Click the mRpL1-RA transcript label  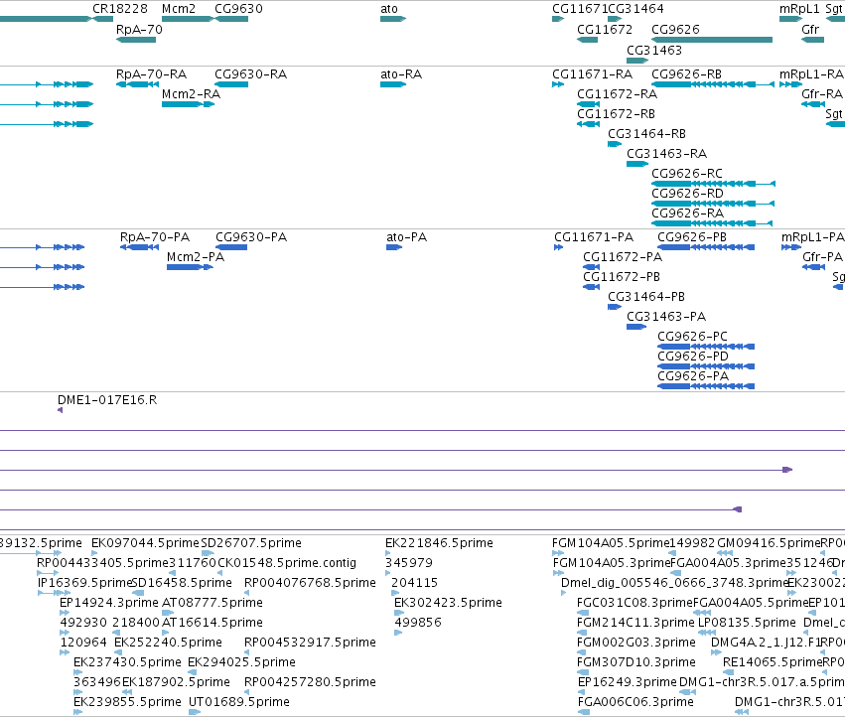tap(811, 73)
